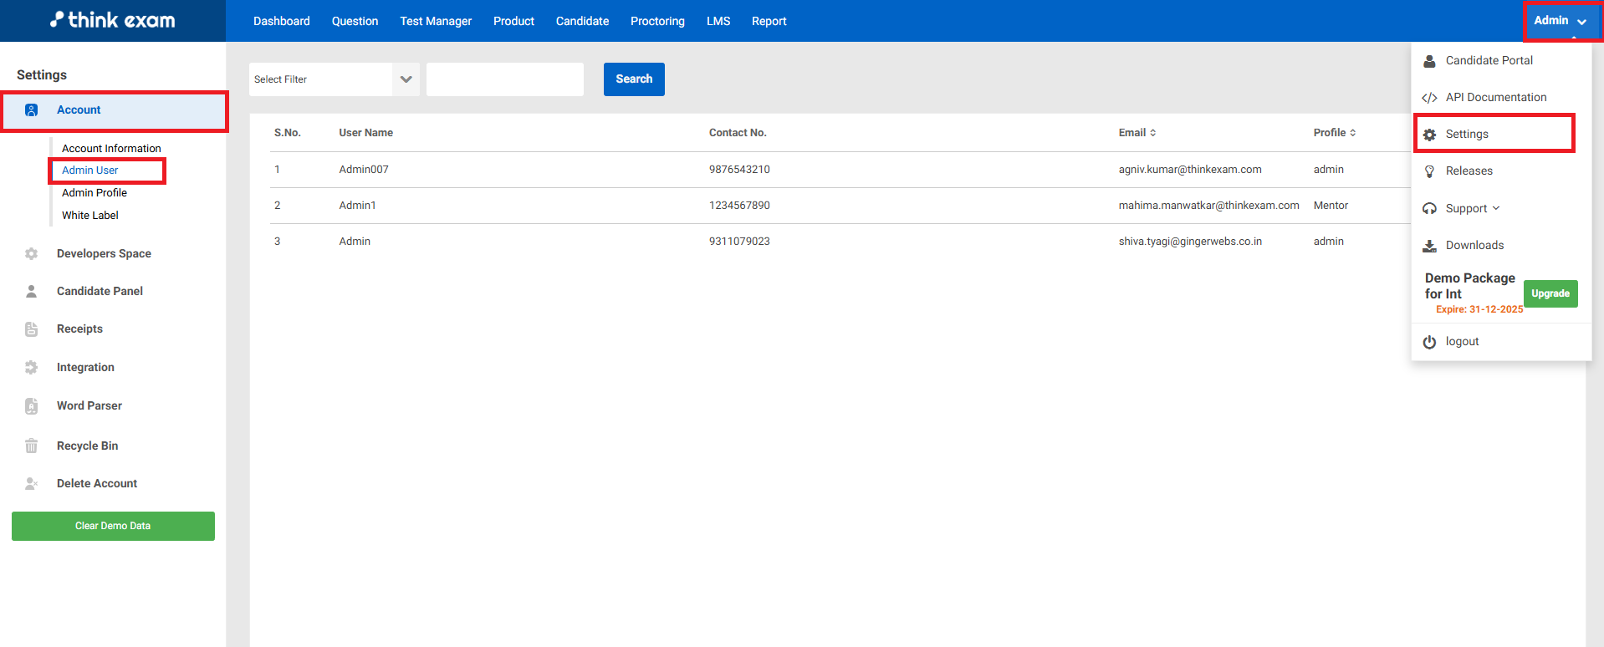1604x647 pixels.
Task: Click the logout power icon
Action: click(x=1429, y=342)
